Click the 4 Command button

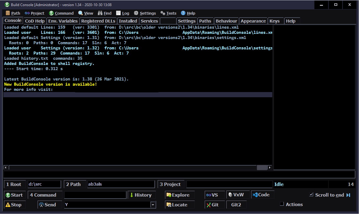tap(45, 195)
